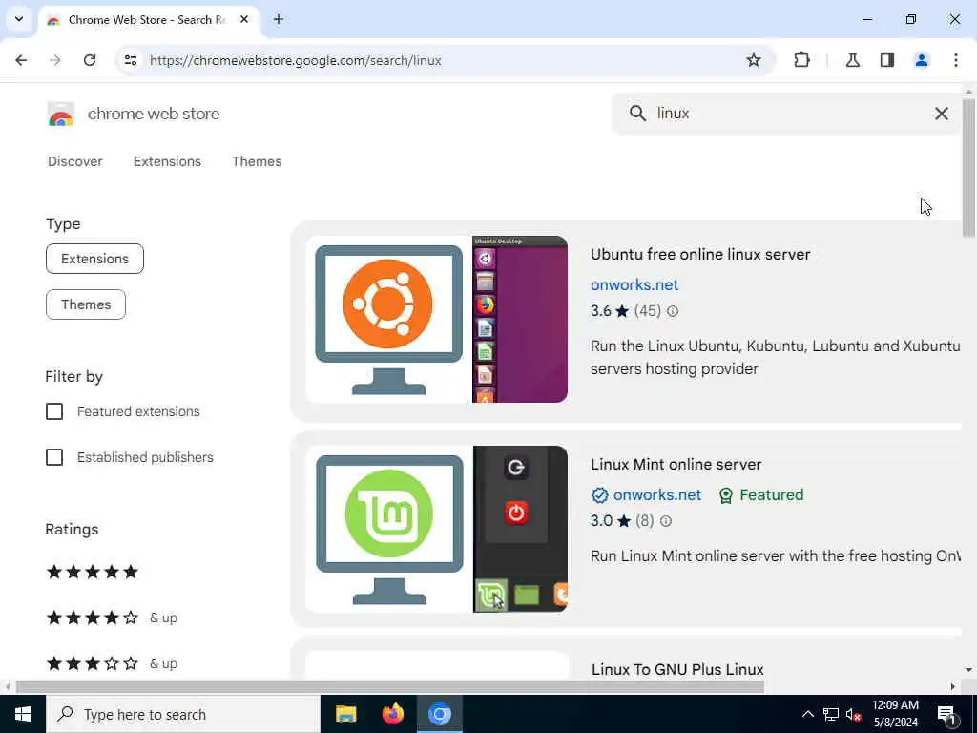Check the Featured extensions checkbox
977x733 pixels.
tap(54, 411)
